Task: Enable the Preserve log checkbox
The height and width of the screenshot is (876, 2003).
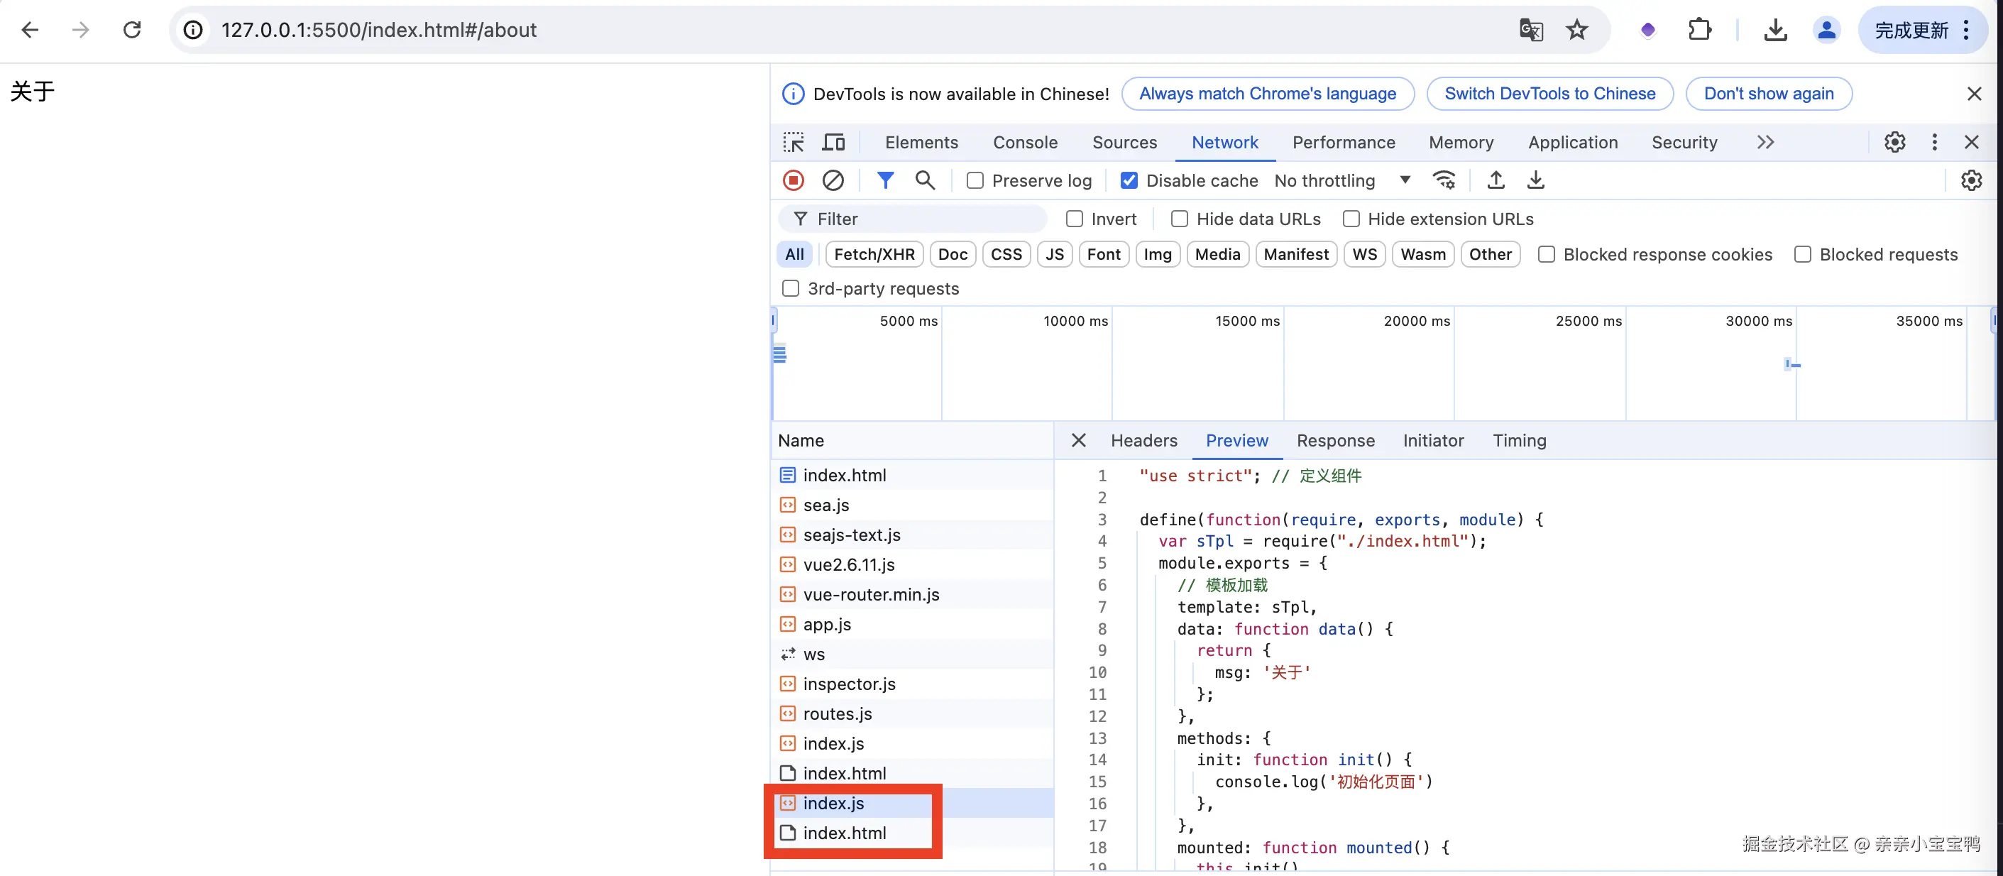Action: 975,180
